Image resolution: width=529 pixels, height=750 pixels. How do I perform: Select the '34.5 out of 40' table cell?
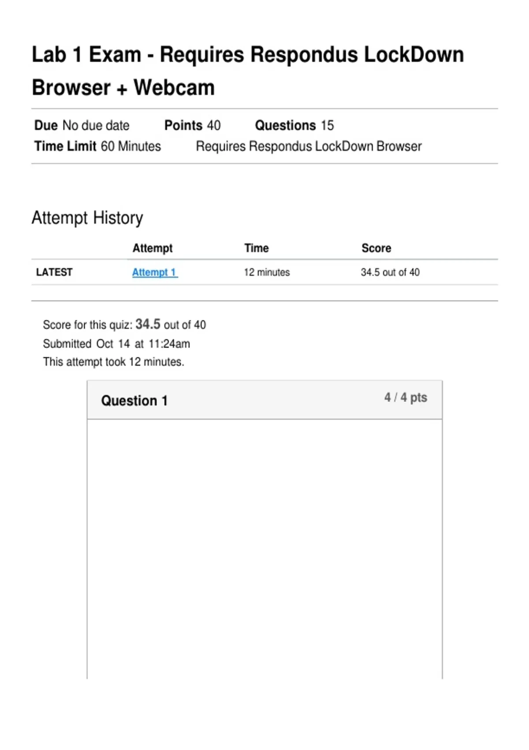[390, 272]
